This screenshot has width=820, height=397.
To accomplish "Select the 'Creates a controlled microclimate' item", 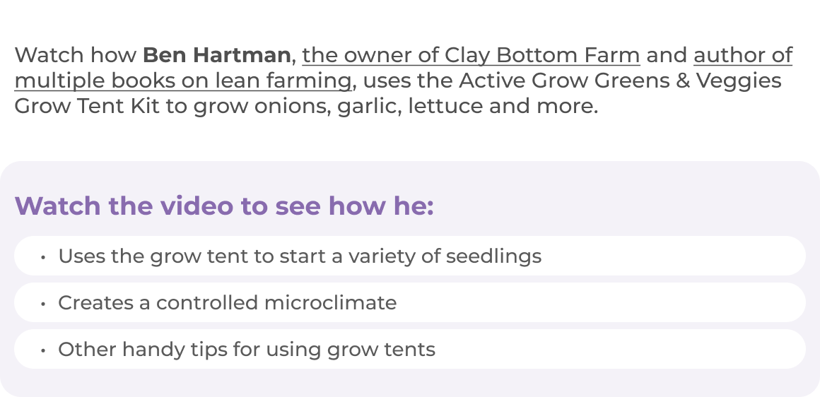I will tap(410, 302).
